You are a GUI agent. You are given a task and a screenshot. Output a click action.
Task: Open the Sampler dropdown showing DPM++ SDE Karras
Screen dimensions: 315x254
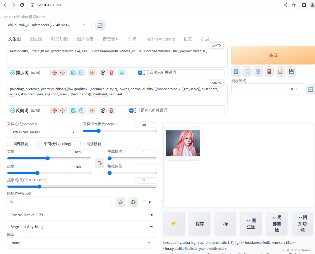(44, 132)
